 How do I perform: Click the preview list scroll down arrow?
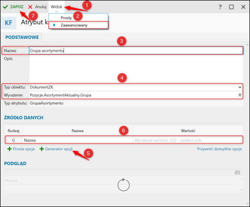241,190
